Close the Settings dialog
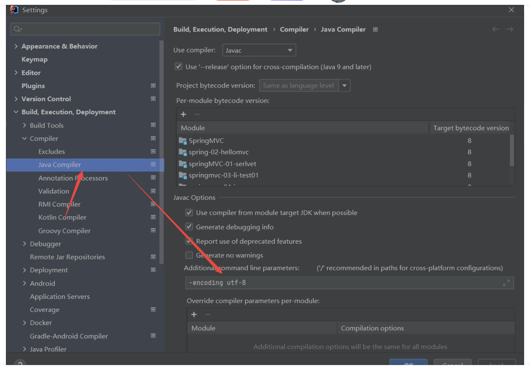 tap(511, 10)
